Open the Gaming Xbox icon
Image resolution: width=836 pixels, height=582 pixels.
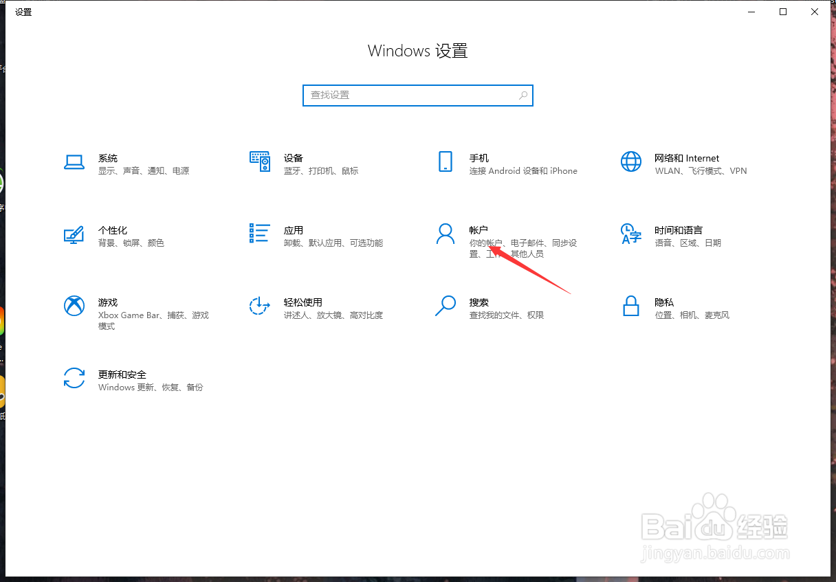tap(74, 306)
